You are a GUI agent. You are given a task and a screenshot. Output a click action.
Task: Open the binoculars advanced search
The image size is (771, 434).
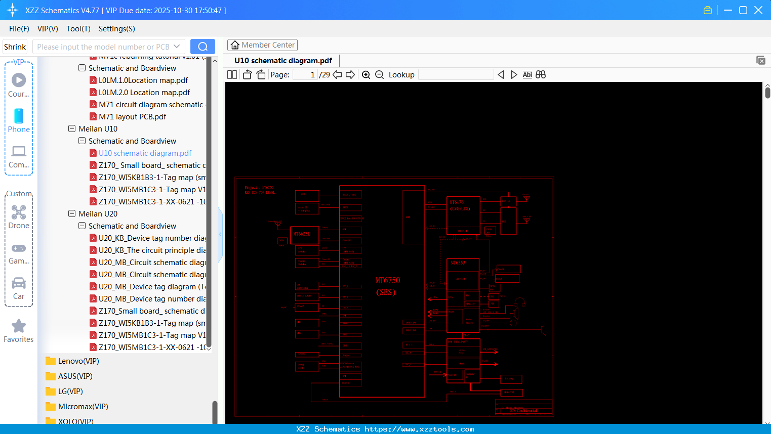click(x=540, y=74)
